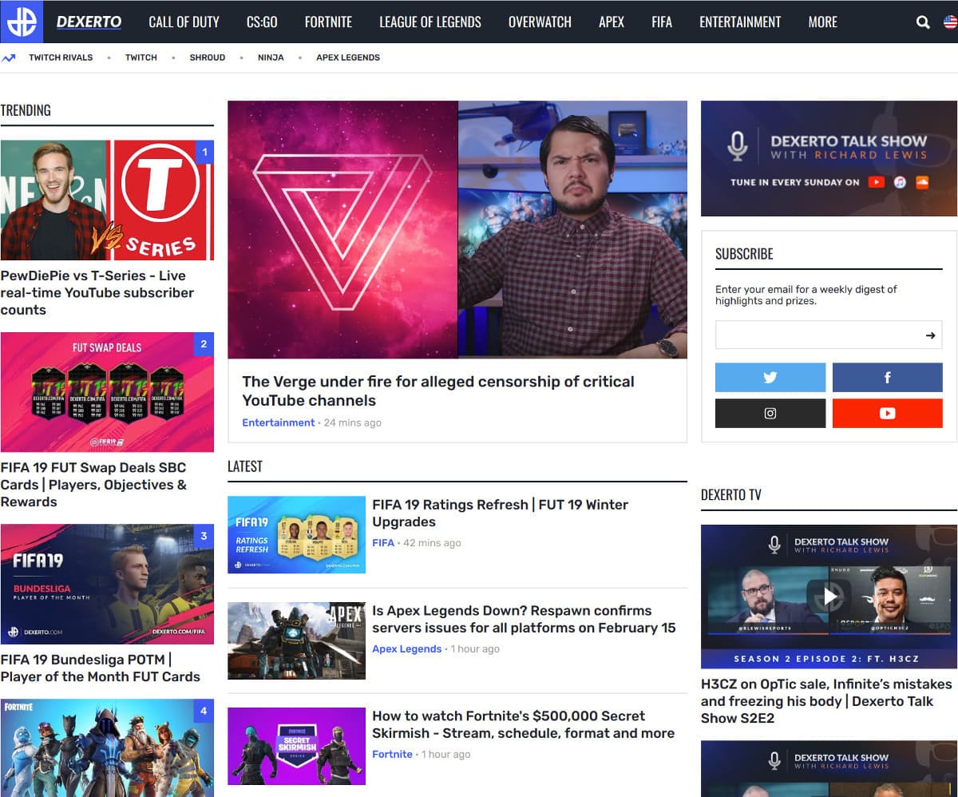Open Dexerto's YouTube channel button

pos(887,414)
